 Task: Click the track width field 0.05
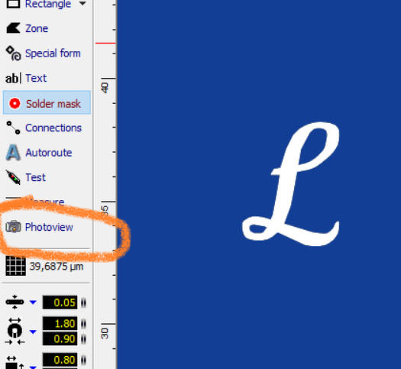[x=60, y=303]
